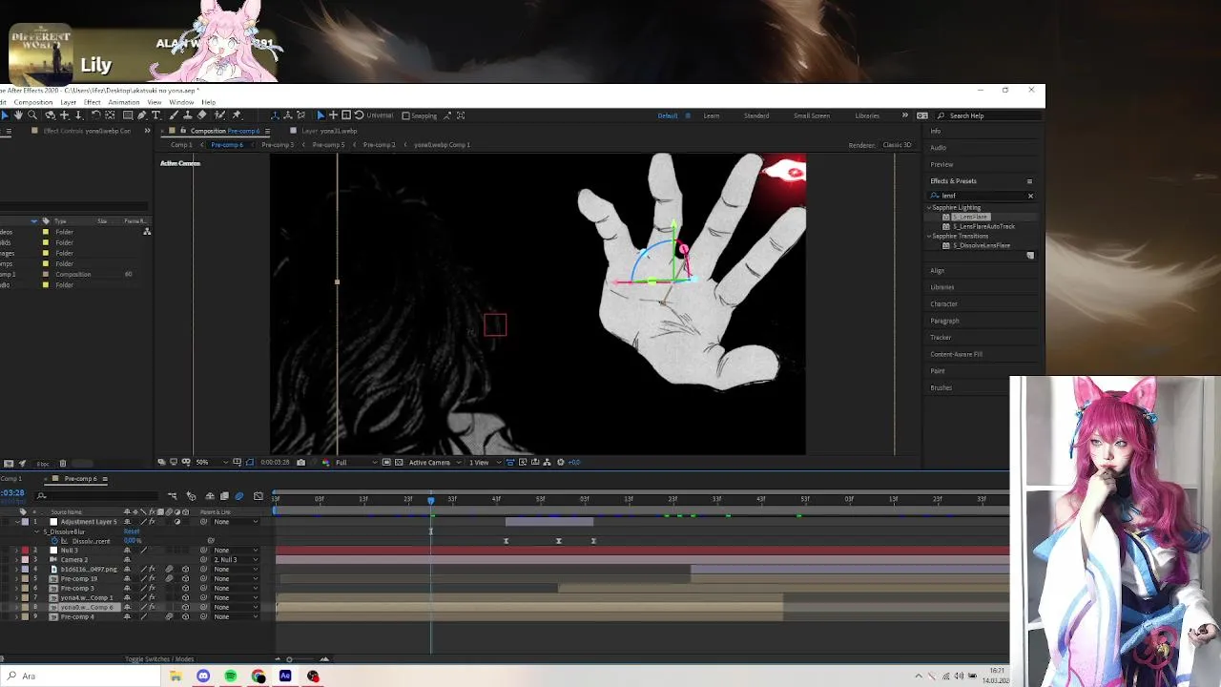Open the Composition menu

coord(33,102)
